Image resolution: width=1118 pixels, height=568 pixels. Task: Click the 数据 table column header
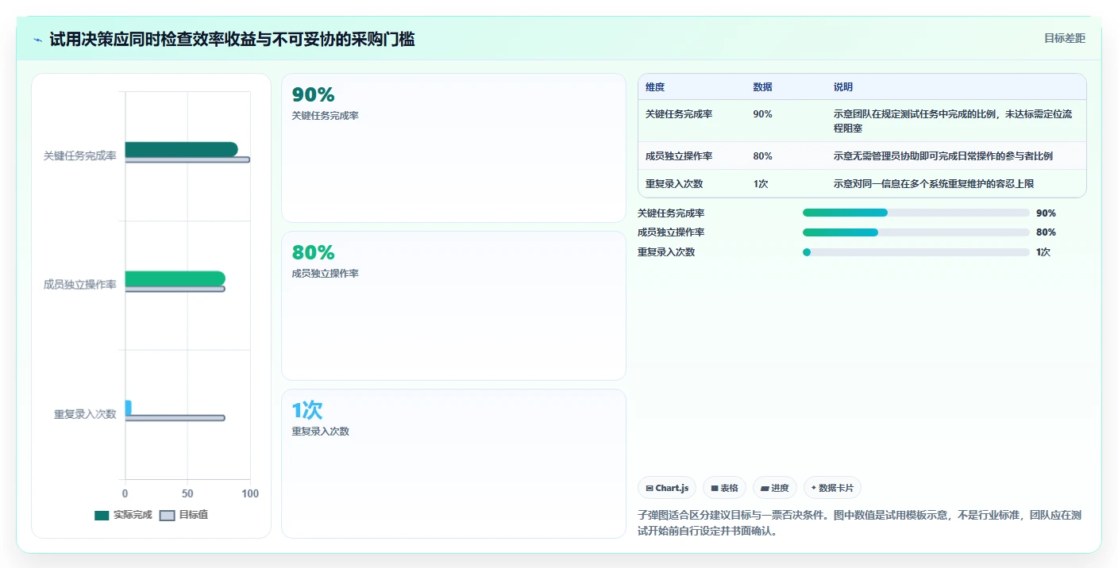click(x=762, y=87)
